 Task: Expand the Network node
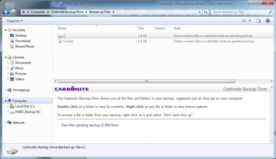point(6,122)
